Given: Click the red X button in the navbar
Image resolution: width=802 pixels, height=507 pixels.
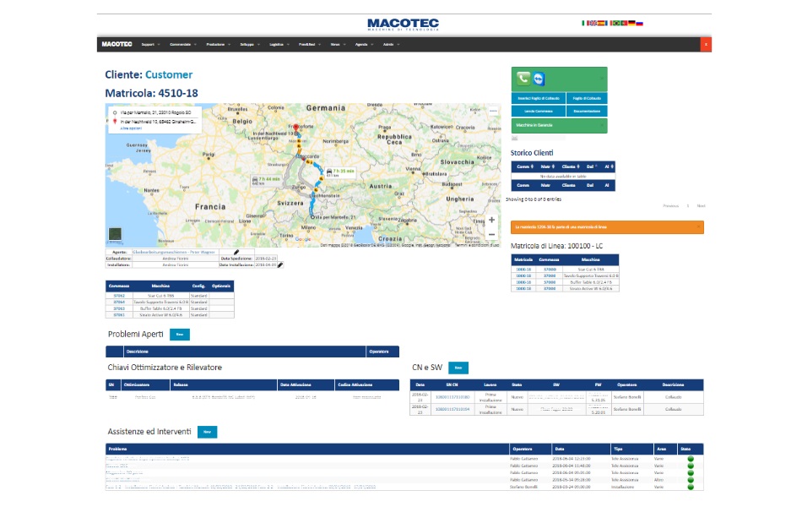Looking at the screenshot, I should (706, 45).
